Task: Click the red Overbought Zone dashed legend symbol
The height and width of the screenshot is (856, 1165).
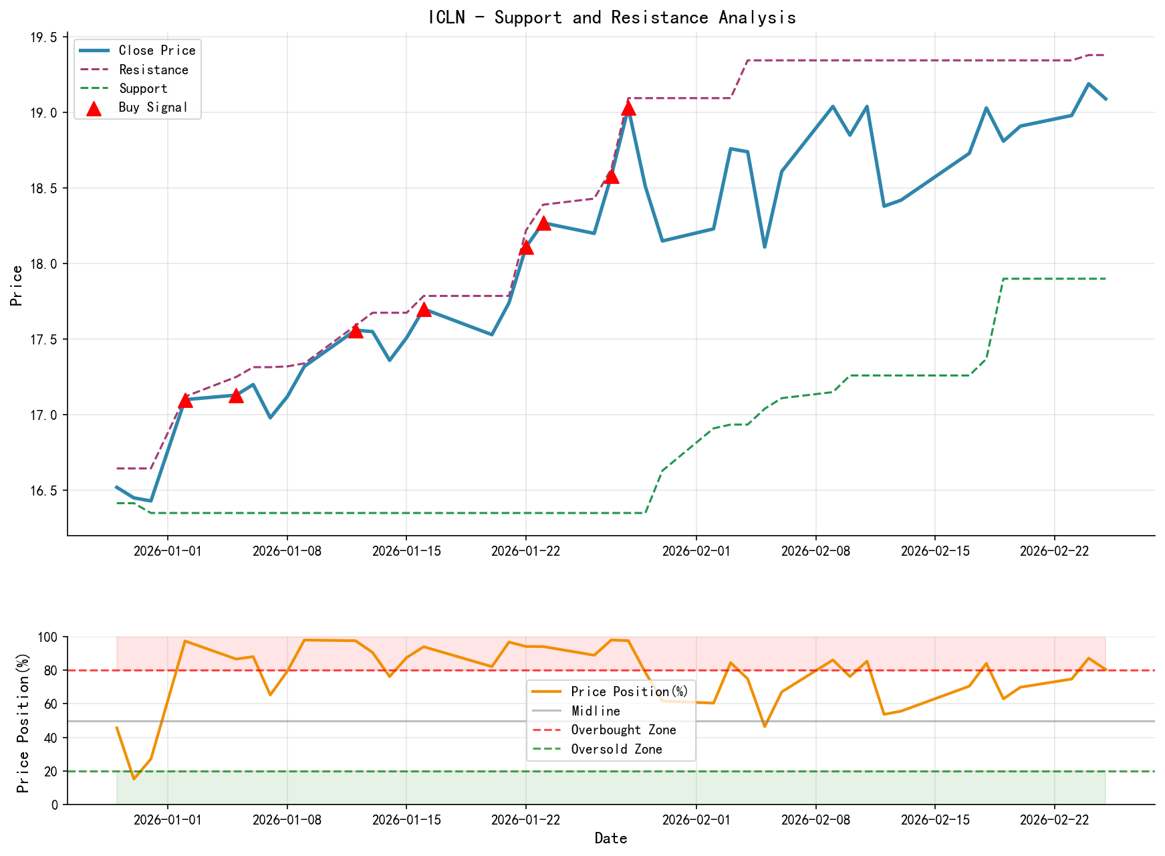Action: click(547, 730)
